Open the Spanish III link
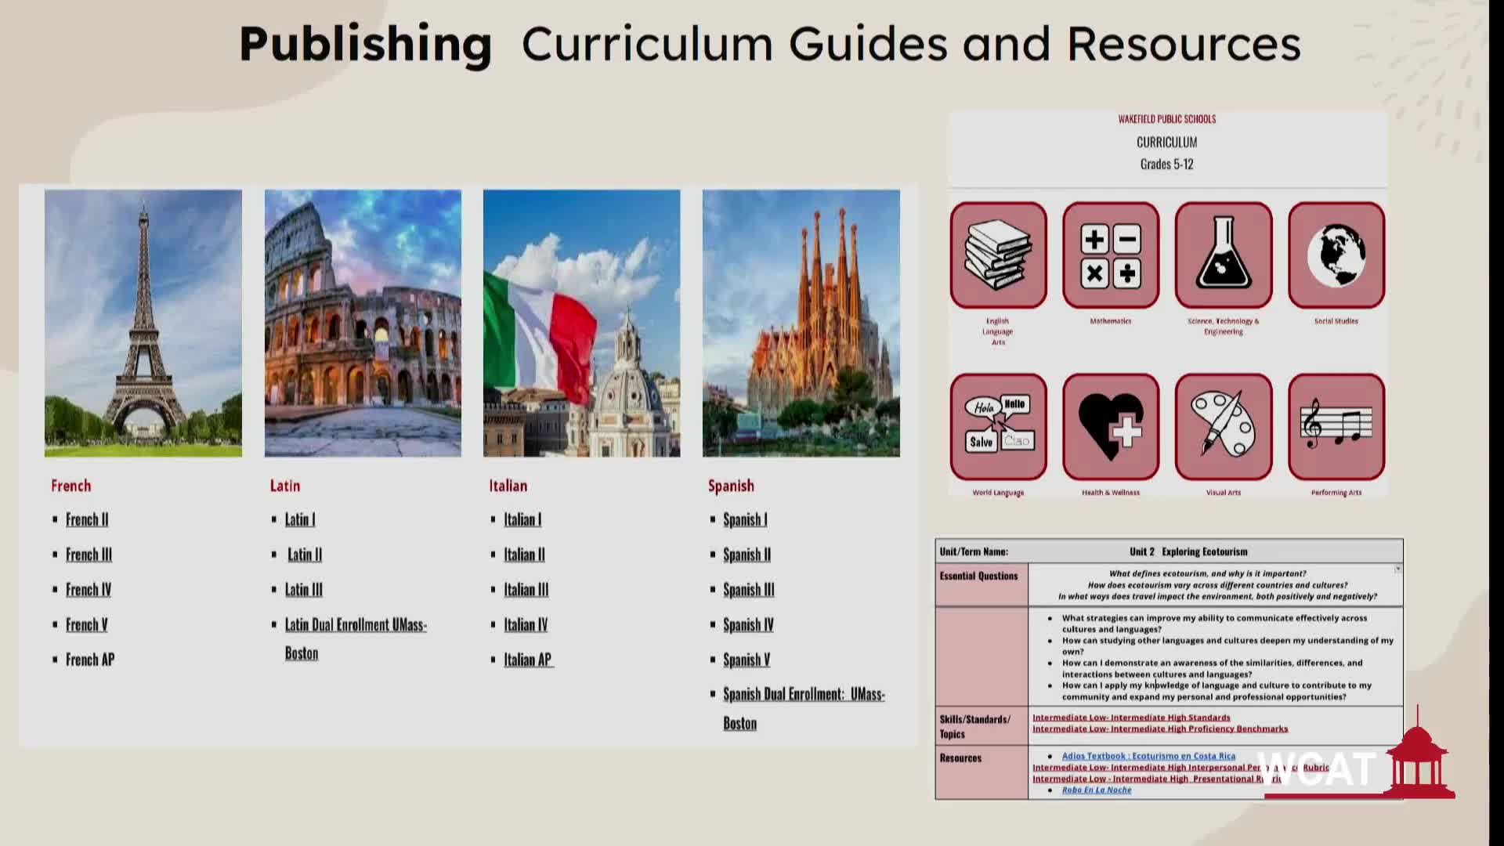 point(748,589)
